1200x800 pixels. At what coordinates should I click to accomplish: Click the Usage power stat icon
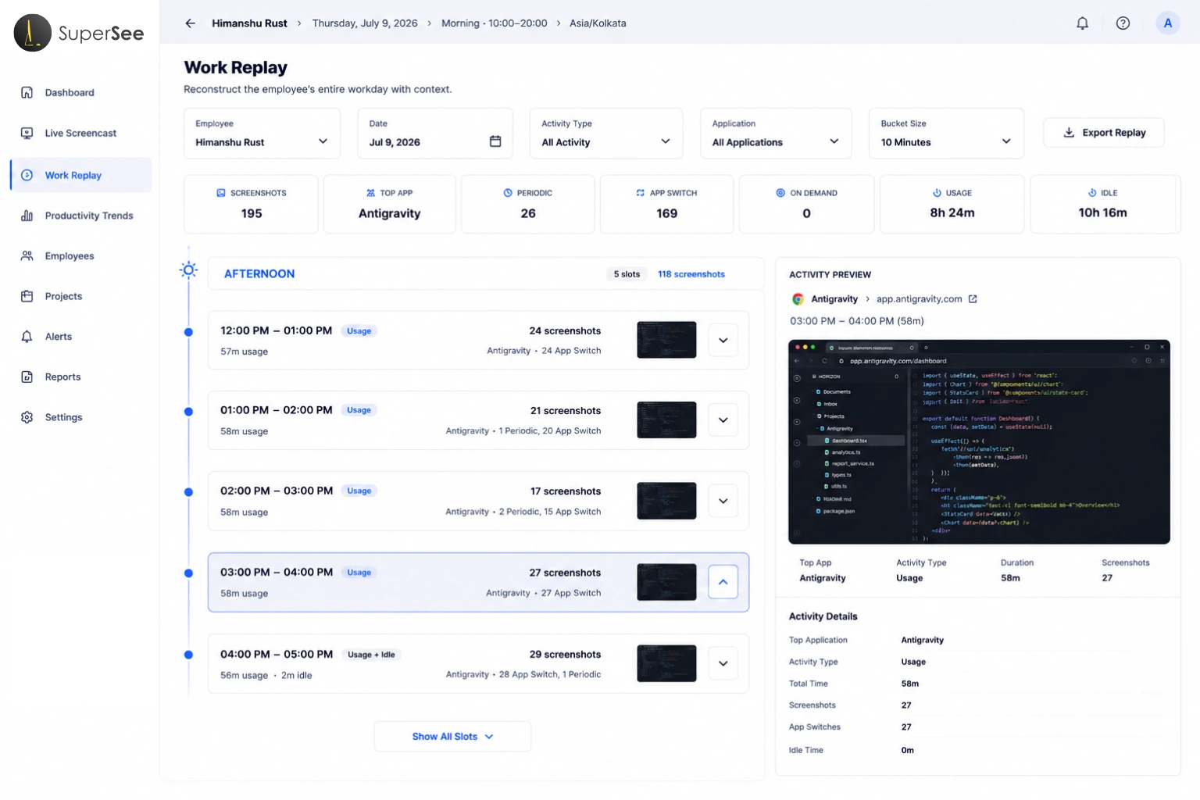(x=937, y=193)
